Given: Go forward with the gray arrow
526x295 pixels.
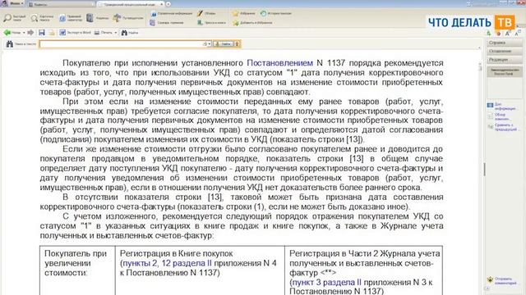Looking at the screenshot, I should tap(30, 33).
